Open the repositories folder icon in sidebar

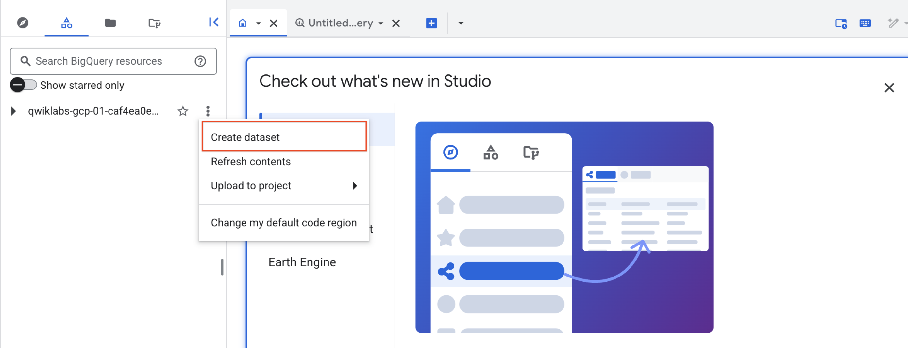point(154,23)
